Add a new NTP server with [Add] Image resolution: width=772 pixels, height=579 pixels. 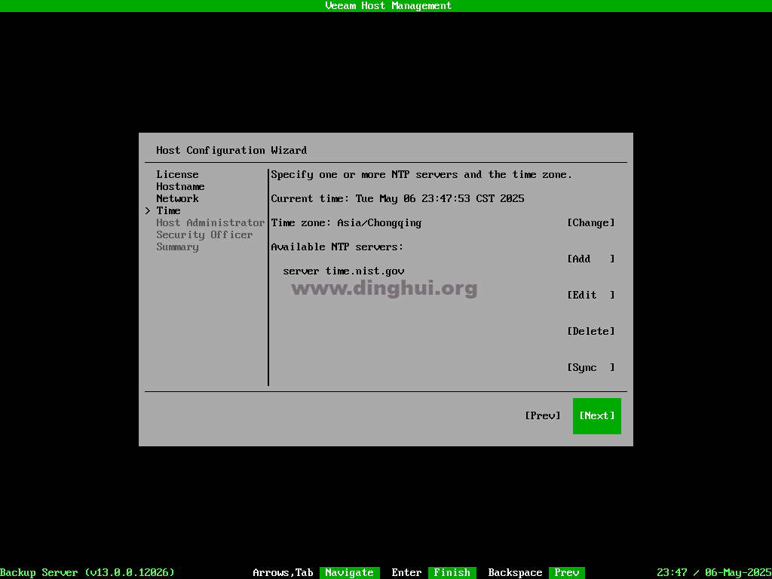tap(591, 259)
